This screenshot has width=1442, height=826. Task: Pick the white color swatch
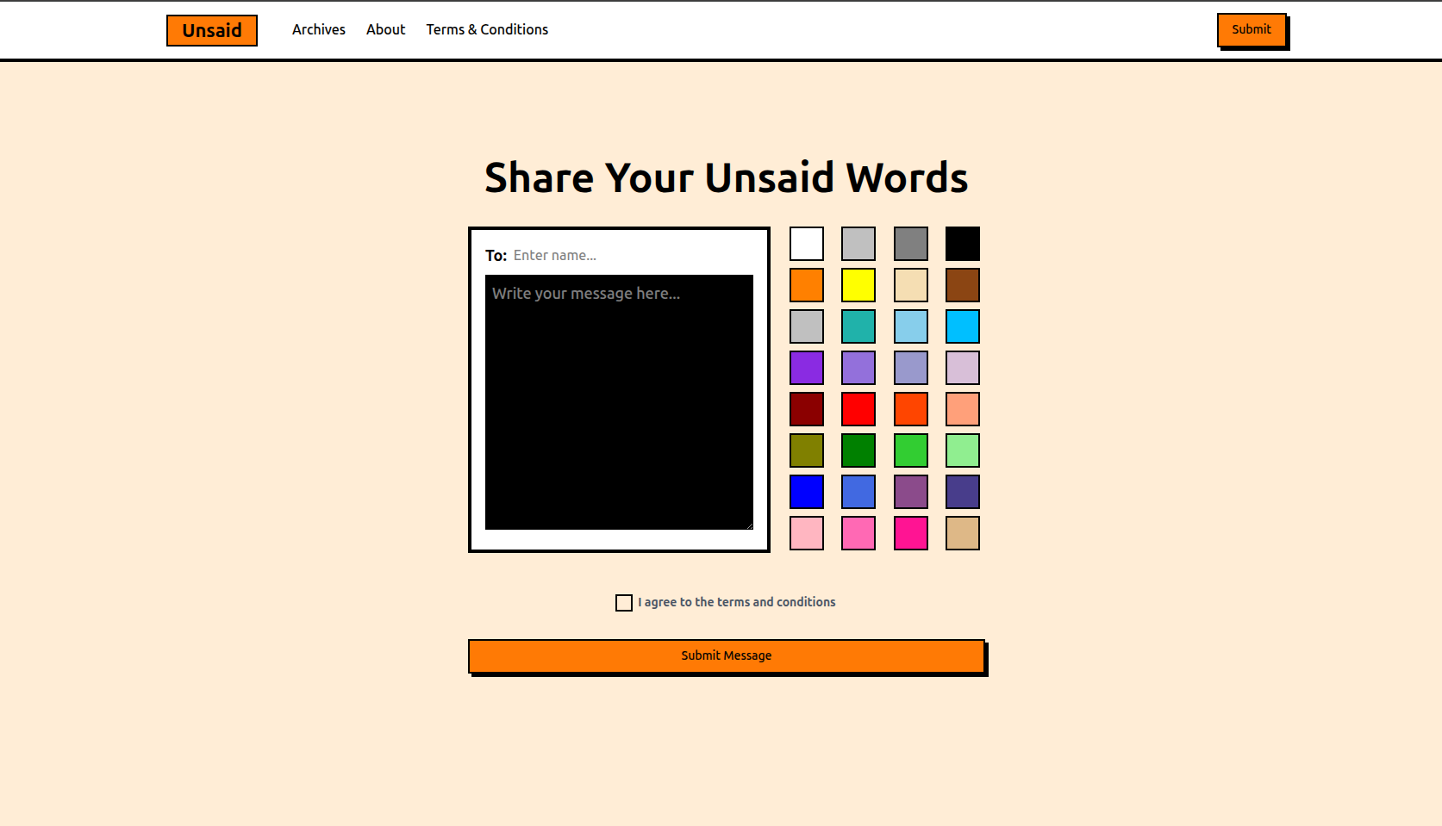tap(807, 244)
